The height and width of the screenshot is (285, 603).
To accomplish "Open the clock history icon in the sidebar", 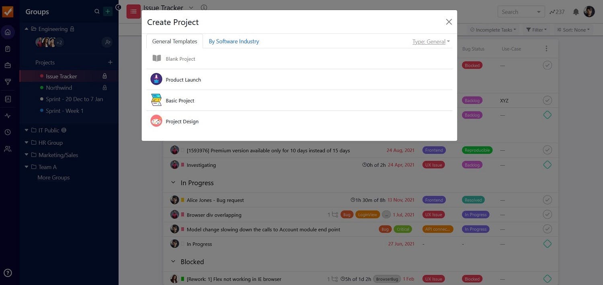I will click(x=7, y=131).
